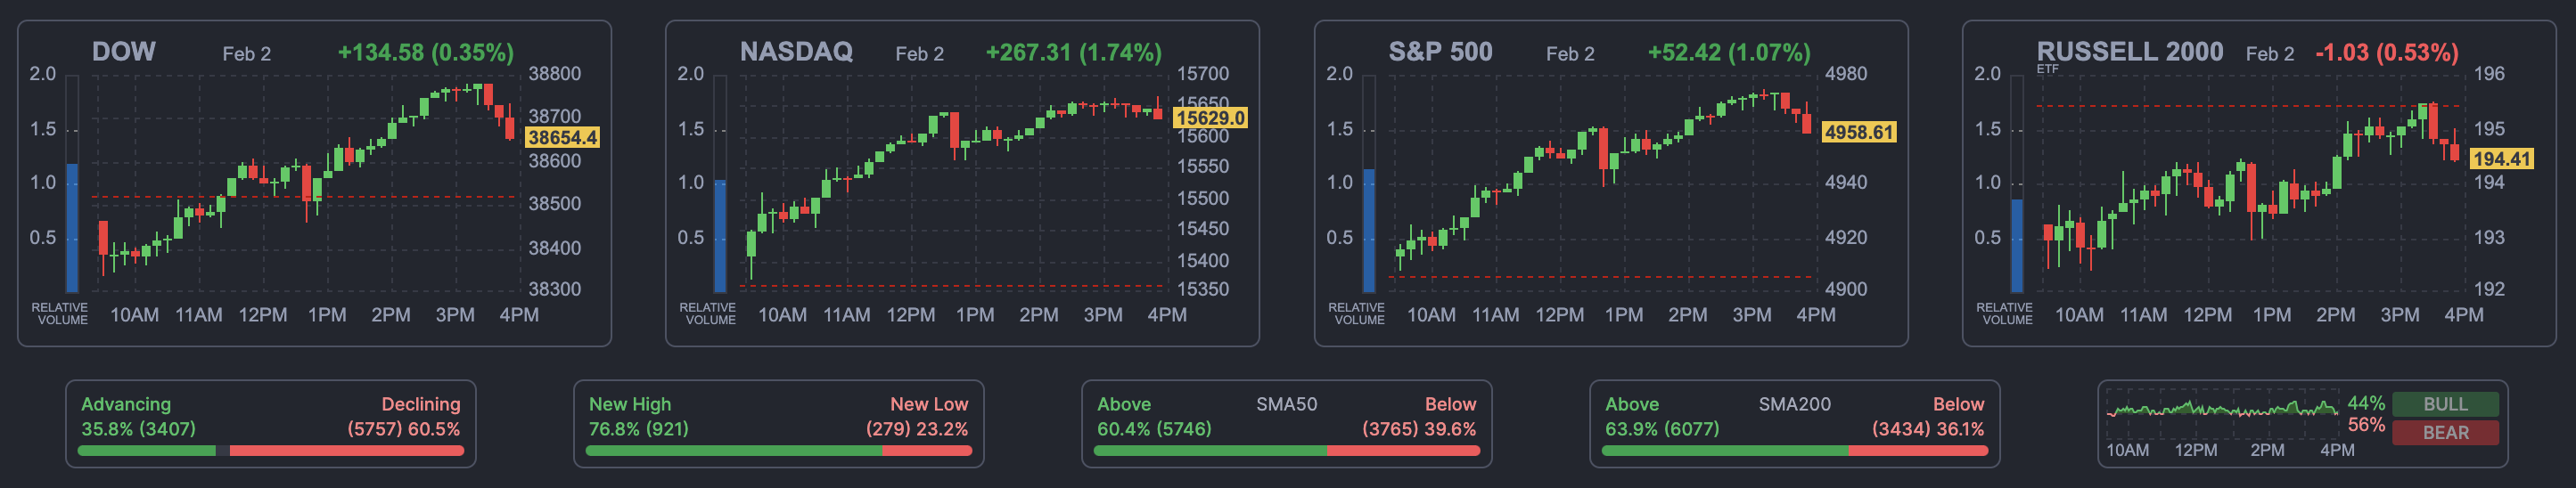The height and width of the screenshot is (488, 2576).
Task: Click NASDAQ current price label 15629.0
Action: point(1211,118)
